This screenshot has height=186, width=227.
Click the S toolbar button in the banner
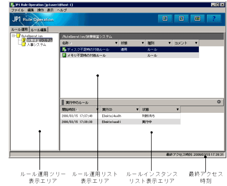click(181, 18)
